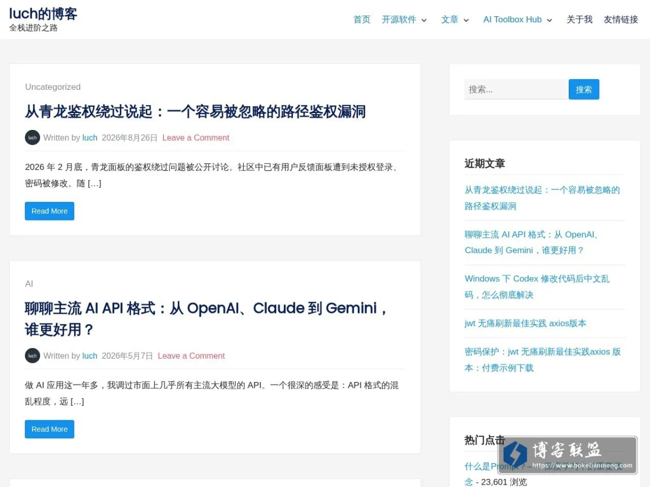Expand the 开源软件 submenu arrow
The image size is (650, 487).
coord(424,20)
